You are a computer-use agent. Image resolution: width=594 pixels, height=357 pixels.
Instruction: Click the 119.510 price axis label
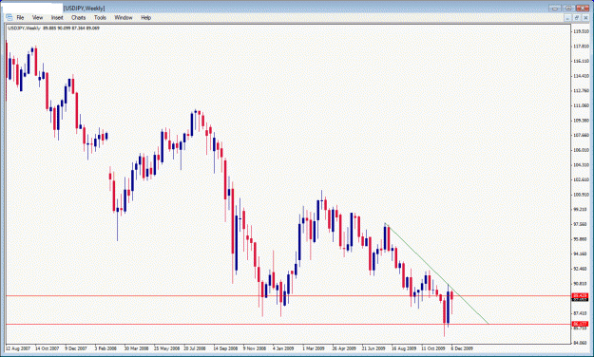(581, 31)
